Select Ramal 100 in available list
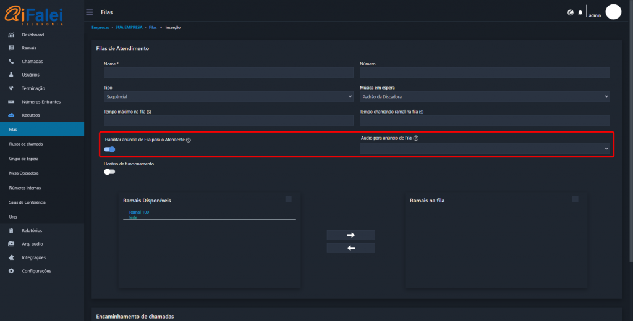 point(139,212)
